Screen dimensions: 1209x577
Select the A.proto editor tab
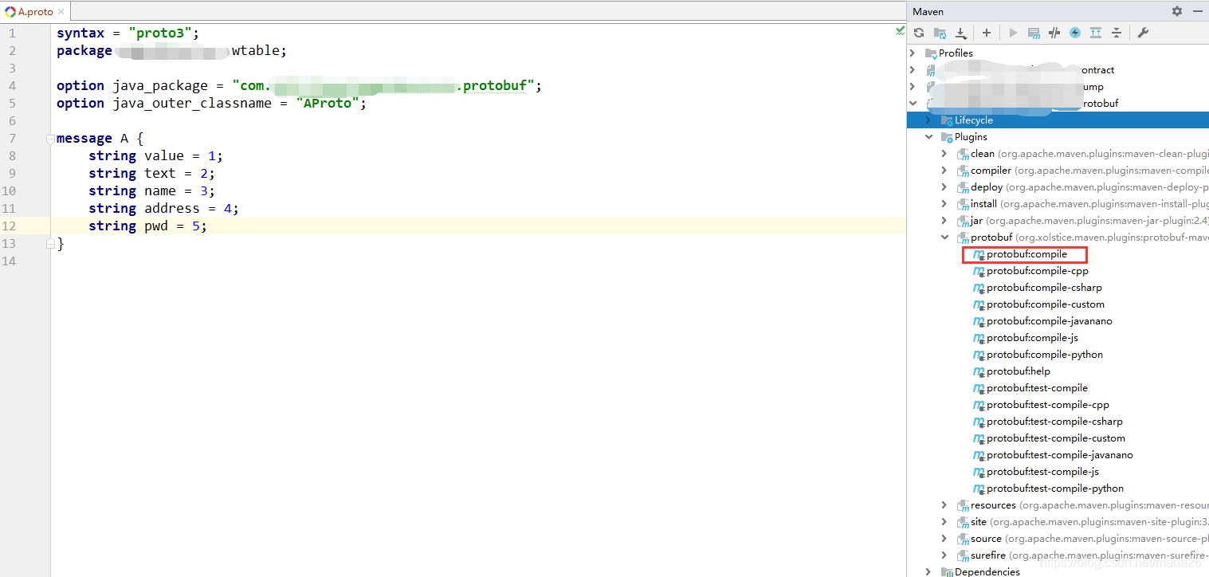(x=35, y=11)
